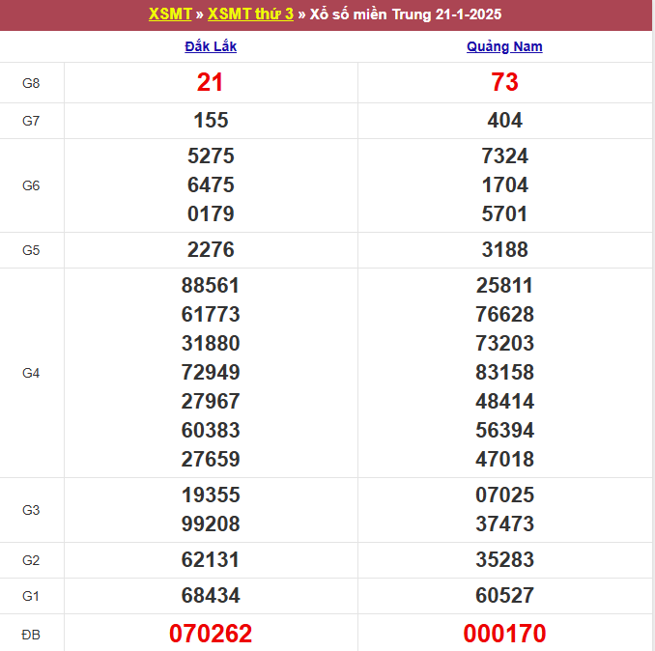Select G5 number 3188

504,250
